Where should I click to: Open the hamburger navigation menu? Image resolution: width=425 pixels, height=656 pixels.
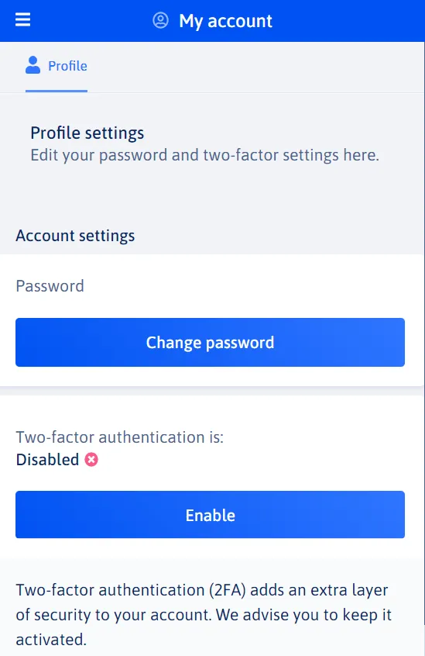(x=22, y=19)
